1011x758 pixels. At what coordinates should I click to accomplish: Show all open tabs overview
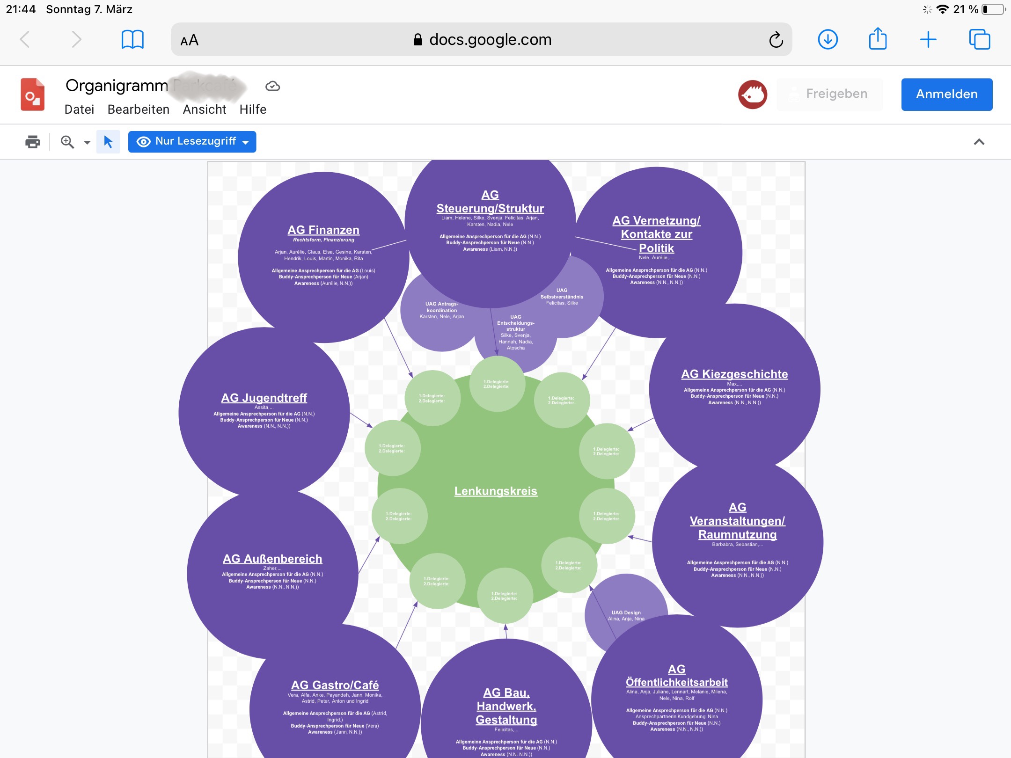tap(979, 40)
